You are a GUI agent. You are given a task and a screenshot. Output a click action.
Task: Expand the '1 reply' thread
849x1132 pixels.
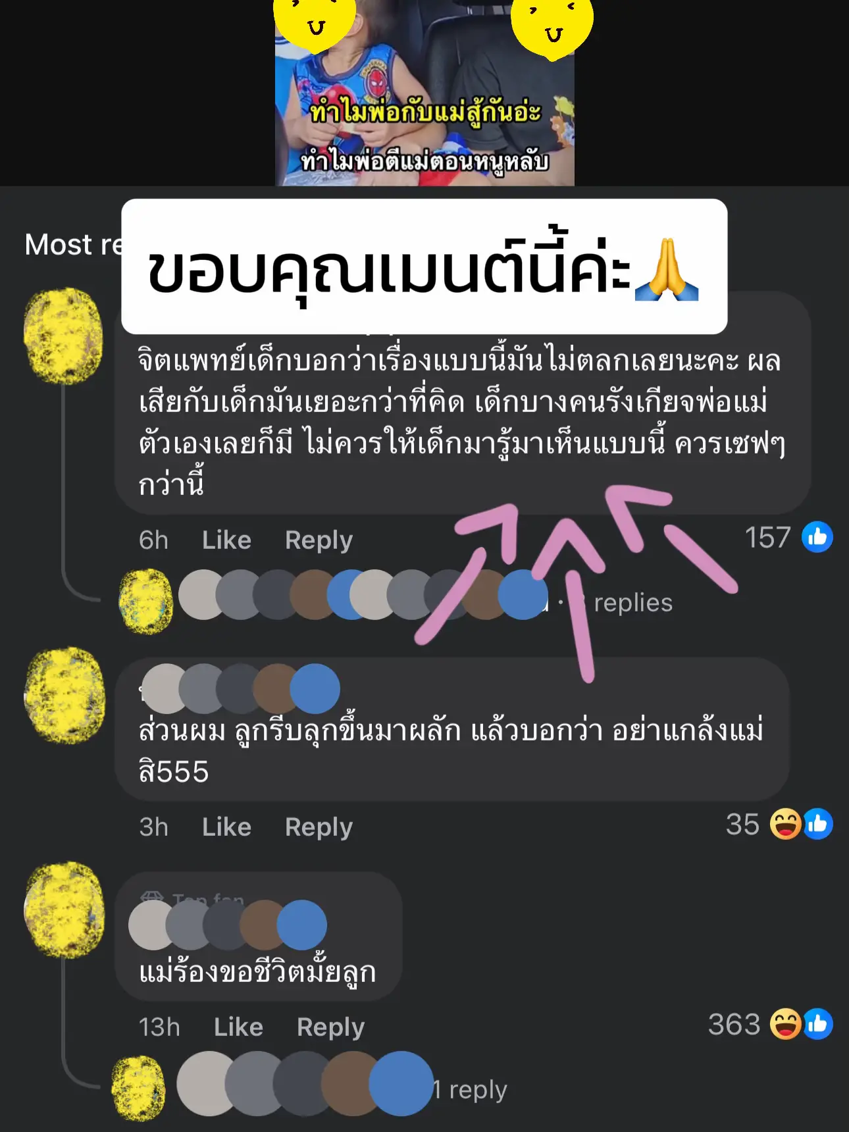[470, 1090]
